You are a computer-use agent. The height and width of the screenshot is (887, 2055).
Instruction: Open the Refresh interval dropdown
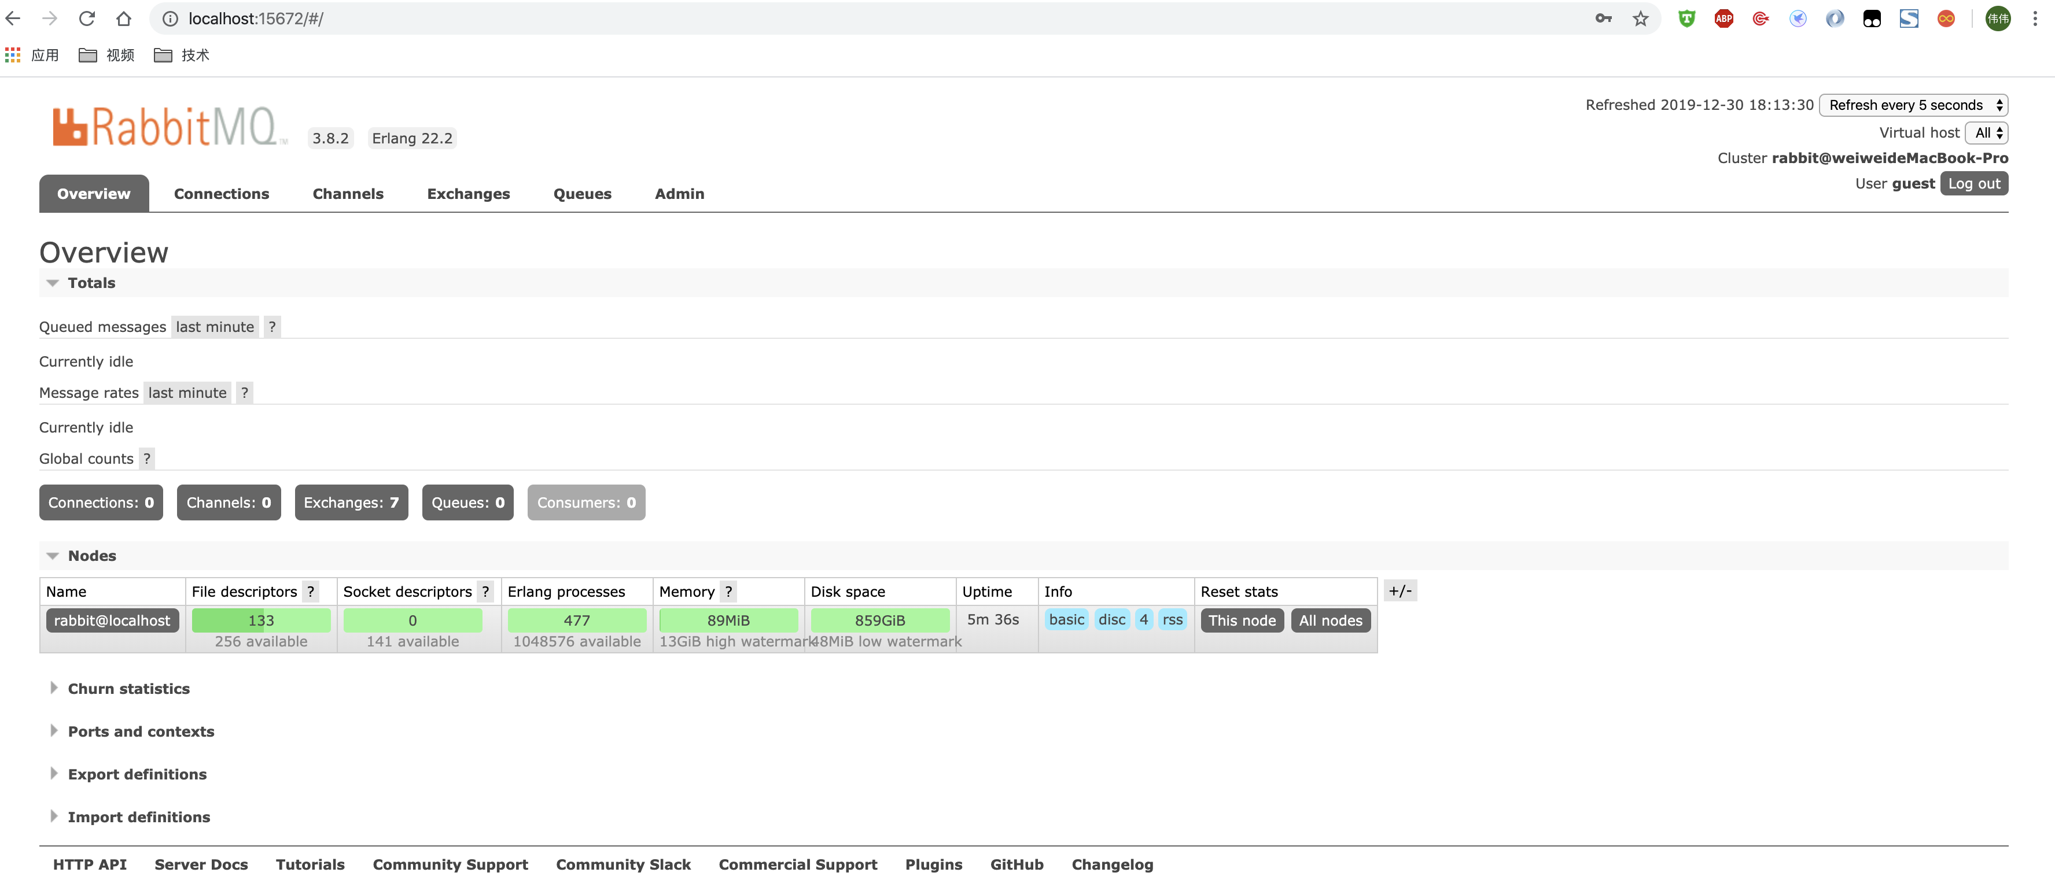[1912, 105]
